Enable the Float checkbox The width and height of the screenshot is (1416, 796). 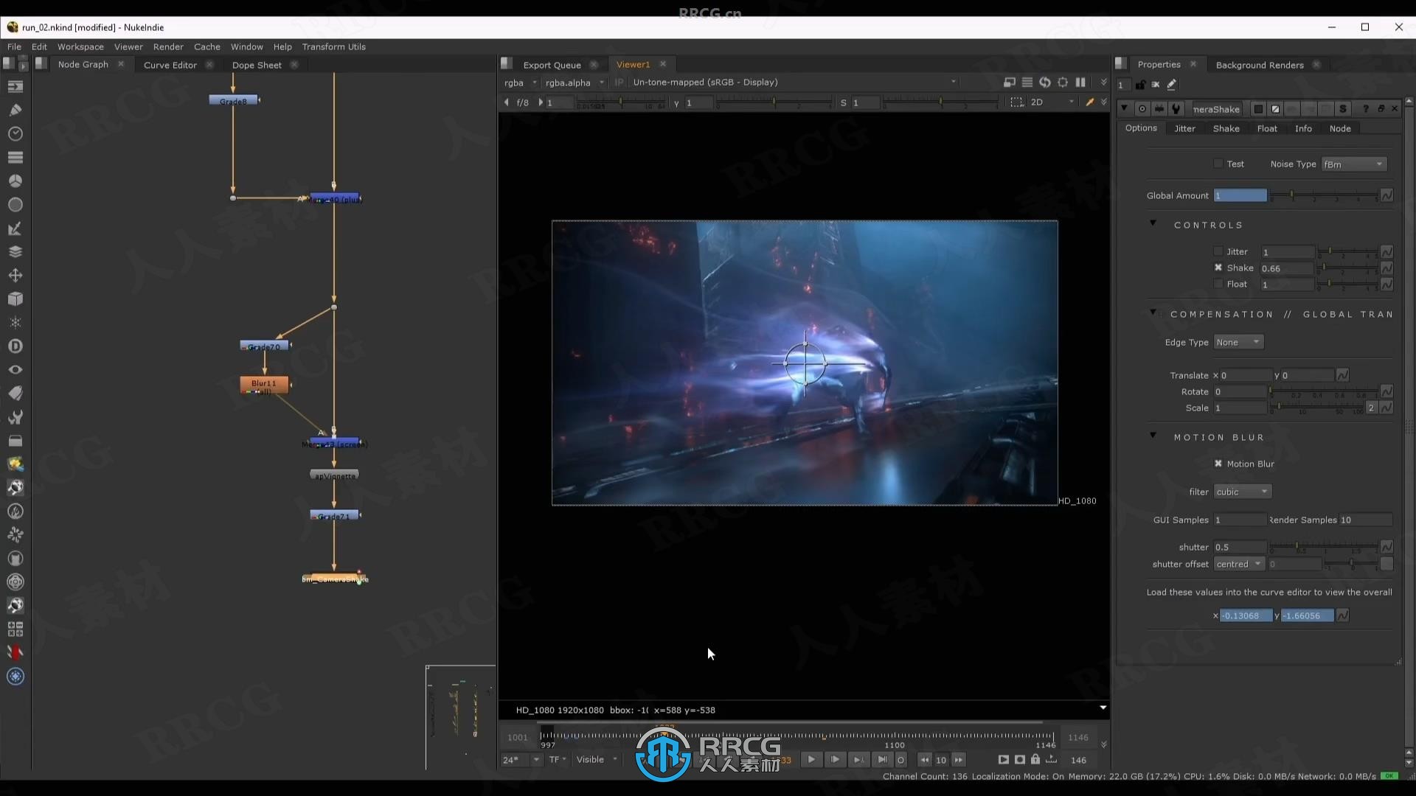(1218, 284)
